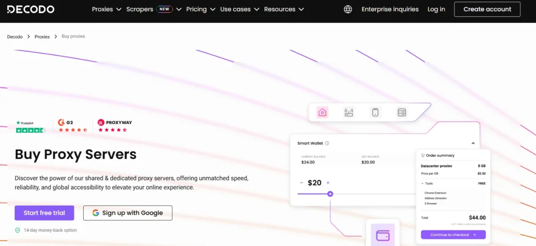Click Continue to checkout button

[453, 235]
